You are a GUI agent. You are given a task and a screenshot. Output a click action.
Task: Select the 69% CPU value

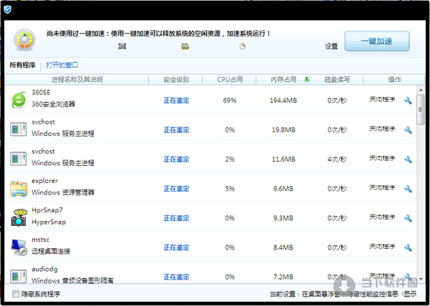pyautogui.click(x=230, y=100)
